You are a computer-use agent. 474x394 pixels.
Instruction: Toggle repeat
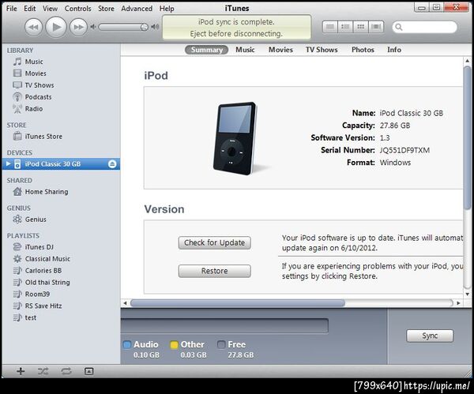(x=66, y=371)
